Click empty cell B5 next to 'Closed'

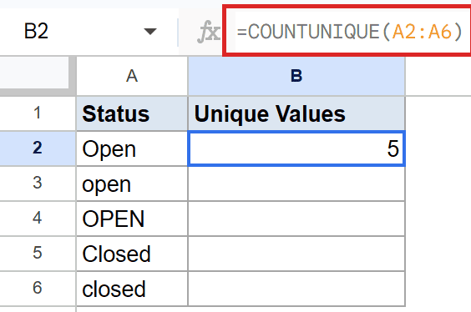(296, 254)
